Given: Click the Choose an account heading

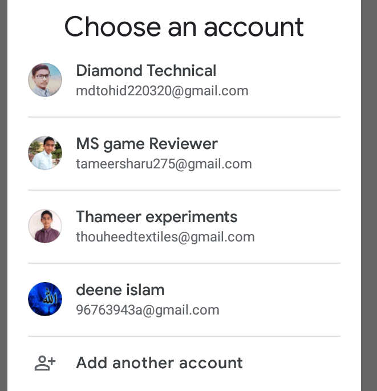Looking at the screenshot, I should (184, 27).
